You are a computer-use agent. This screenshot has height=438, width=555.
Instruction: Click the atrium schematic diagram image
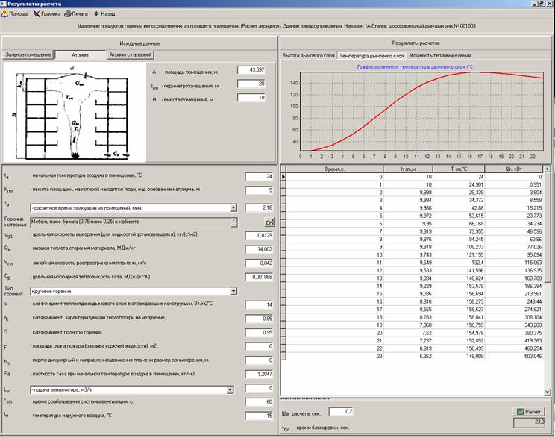point(75,112)
